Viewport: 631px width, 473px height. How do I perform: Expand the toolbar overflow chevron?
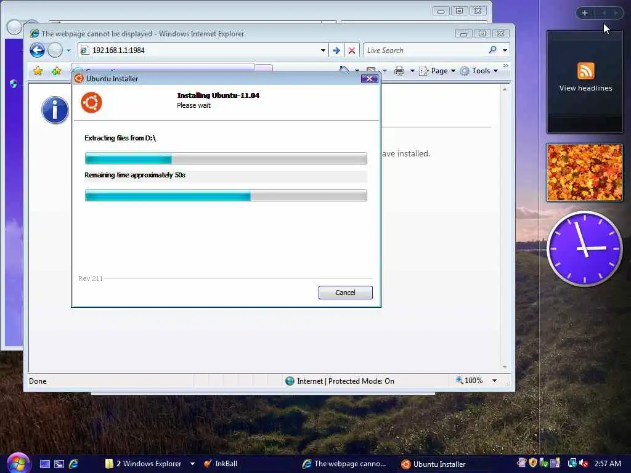tap(506, 65)
